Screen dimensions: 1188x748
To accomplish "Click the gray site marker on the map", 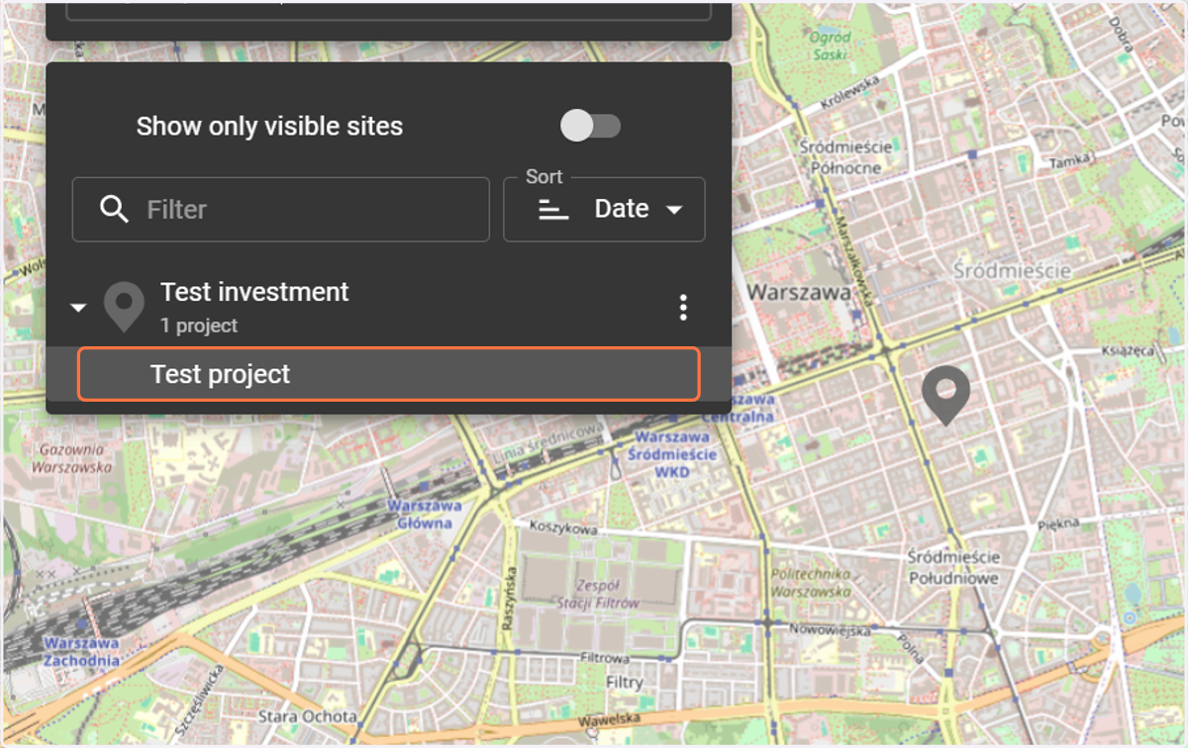I will 945,396.
